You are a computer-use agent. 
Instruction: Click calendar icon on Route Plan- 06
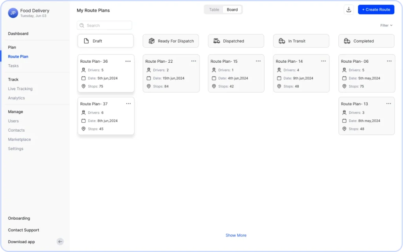[344, 78]
